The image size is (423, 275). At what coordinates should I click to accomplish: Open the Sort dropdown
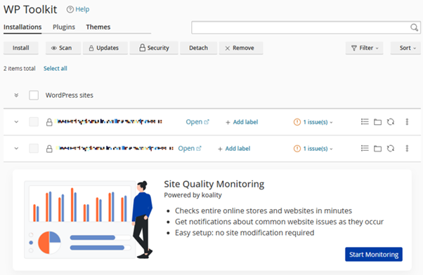click(x=405, y=48)
